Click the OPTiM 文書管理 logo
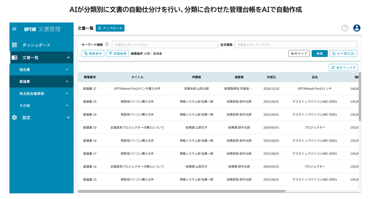 42,29
